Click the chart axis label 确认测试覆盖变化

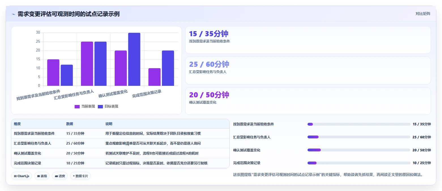[x=113, y=94]
